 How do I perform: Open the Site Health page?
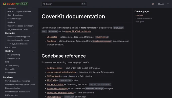point(10,69)
